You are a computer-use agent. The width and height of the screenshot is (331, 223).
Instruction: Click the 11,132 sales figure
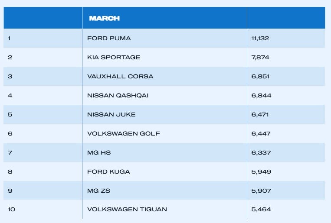(x=260, y=38)
